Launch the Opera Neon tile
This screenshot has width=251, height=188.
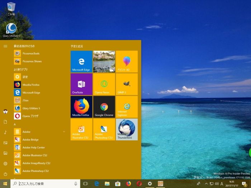tap(104, 84)
